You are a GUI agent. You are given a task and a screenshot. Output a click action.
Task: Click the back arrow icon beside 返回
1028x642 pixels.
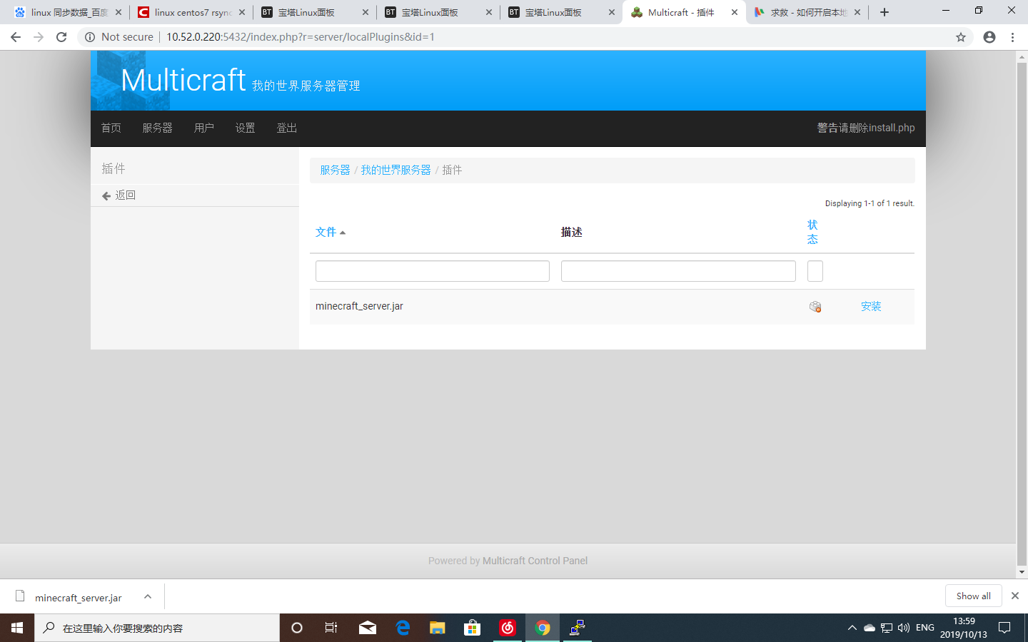pos(106,195)
